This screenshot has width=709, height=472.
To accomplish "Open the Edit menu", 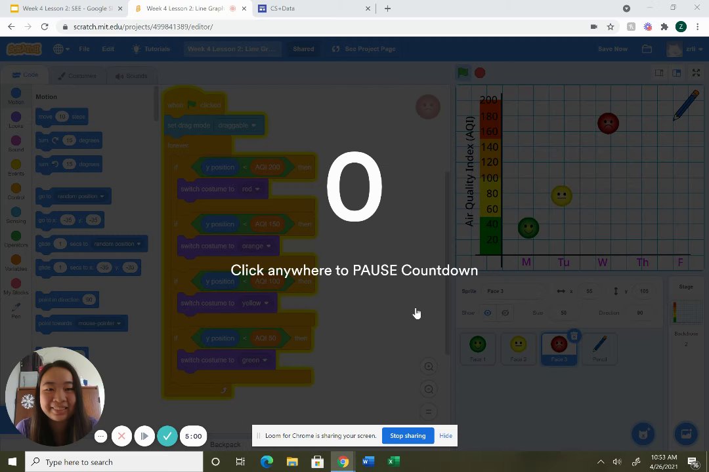I will (x=108, y=49).
